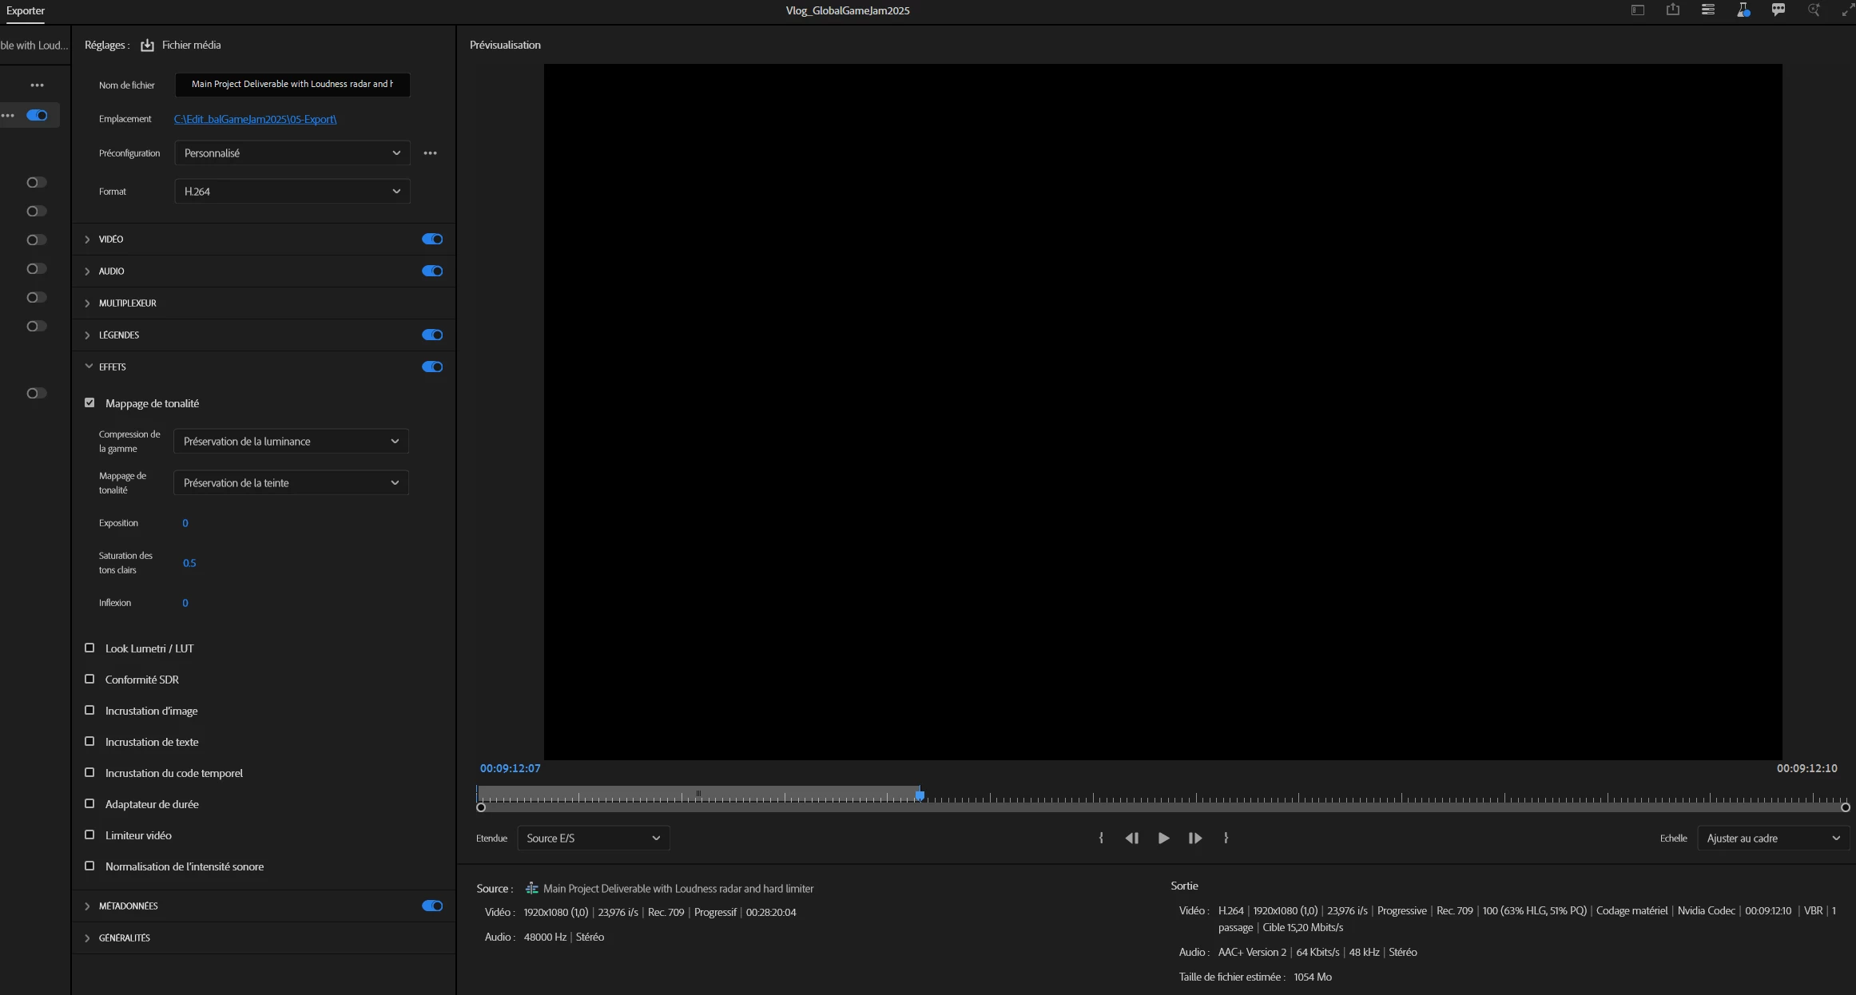Click the Fichier média export icon
1856x995 pixels.
click(x=147, y=46)
